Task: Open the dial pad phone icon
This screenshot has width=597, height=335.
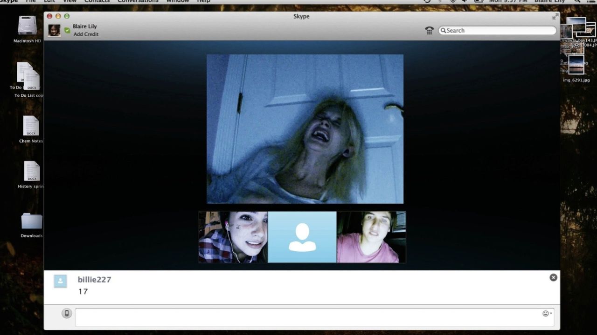Action: 430,30
